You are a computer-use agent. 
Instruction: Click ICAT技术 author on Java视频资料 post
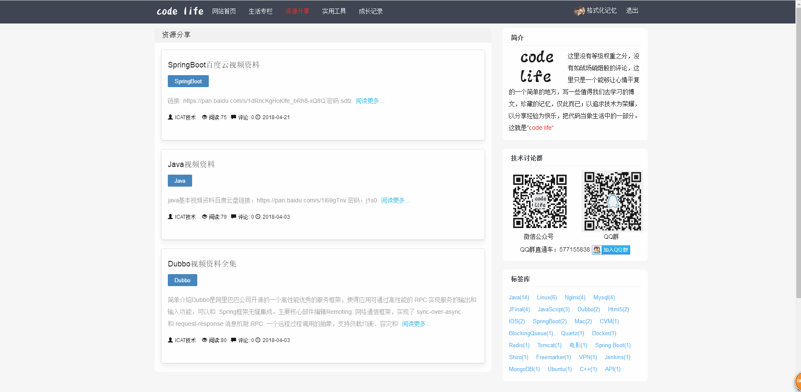click(185, 216)
